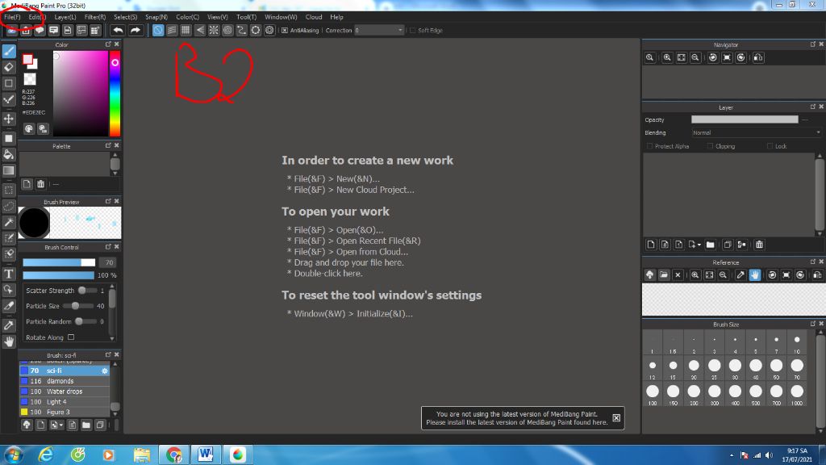826x465 pixels.
Task: Select brush size 1000 preset
Action: (797, 394)
